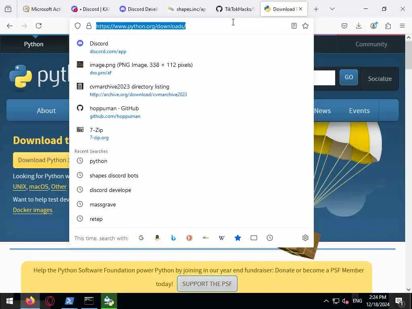
Task: Close the Download Python tab
Action: [301, 9]
